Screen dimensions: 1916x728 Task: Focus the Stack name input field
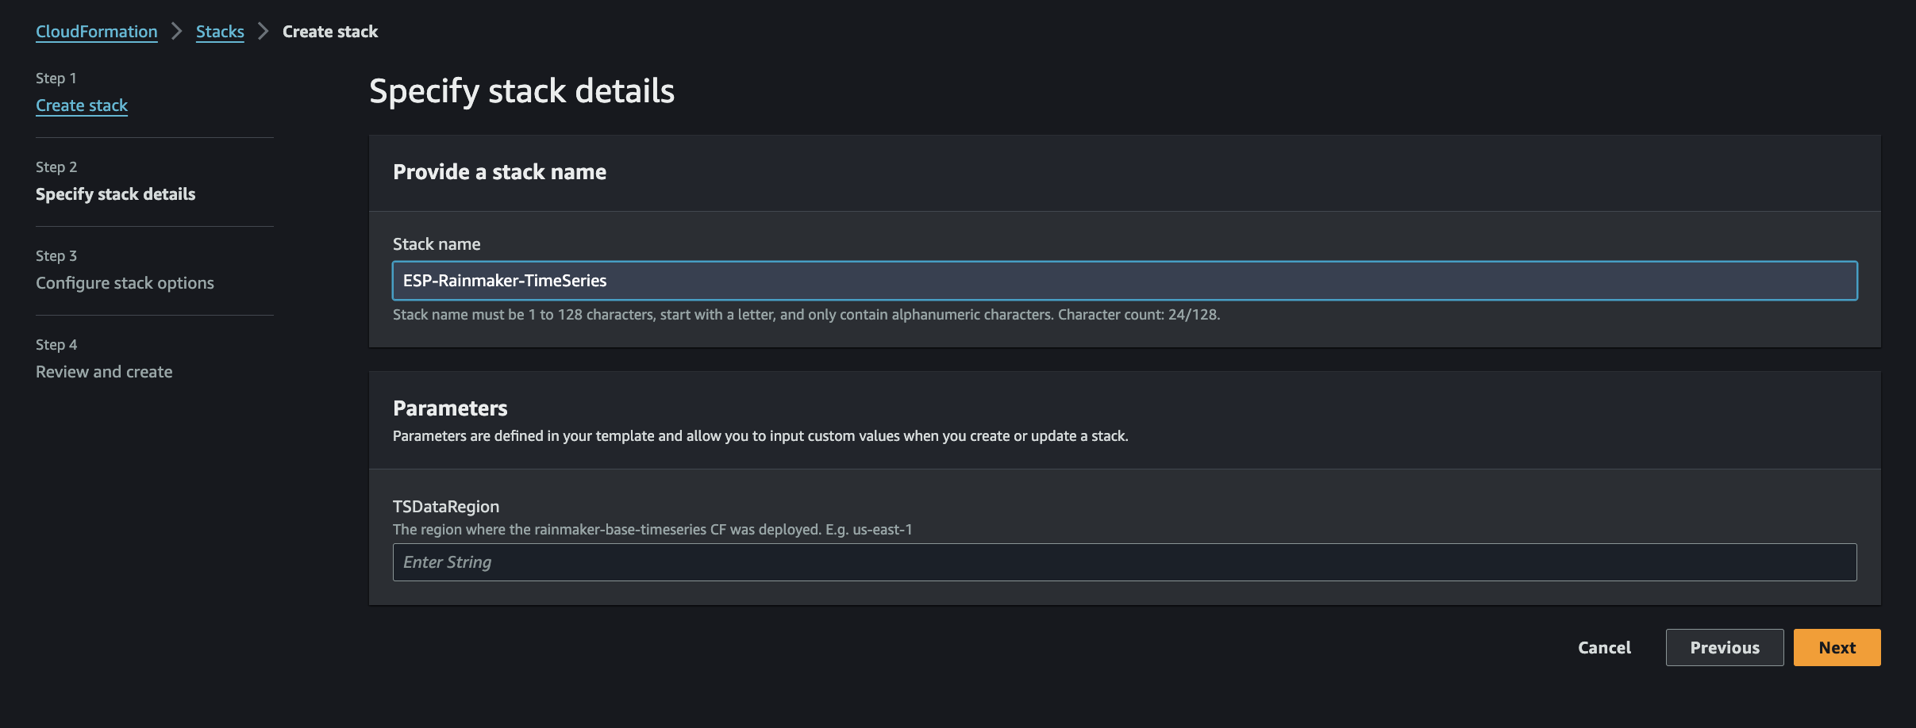(1125, 281)
